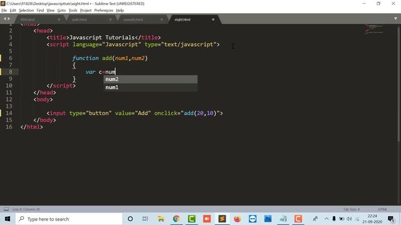Click the status bar line and column text
Viewport: 401px width, 225px height.
click(26, 209)
